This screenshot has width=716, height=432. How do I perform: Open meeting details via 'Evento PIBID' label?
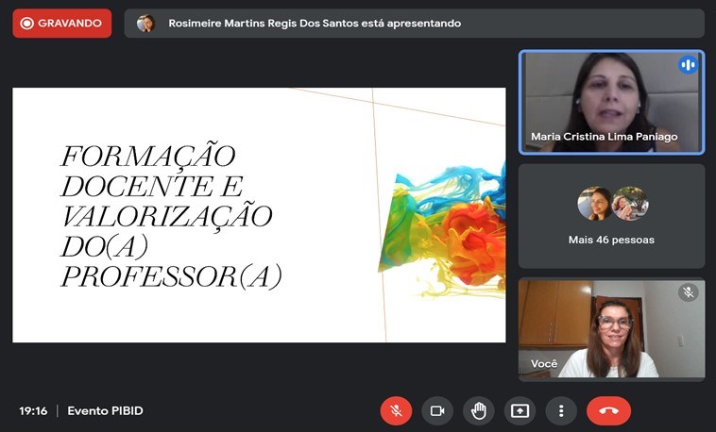click(x=105, y=411)
